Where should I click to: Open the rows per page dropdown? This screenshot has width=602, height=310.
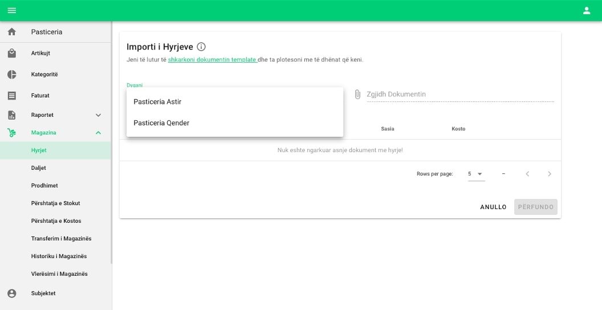pyautogui.click(x=476, y=174)
